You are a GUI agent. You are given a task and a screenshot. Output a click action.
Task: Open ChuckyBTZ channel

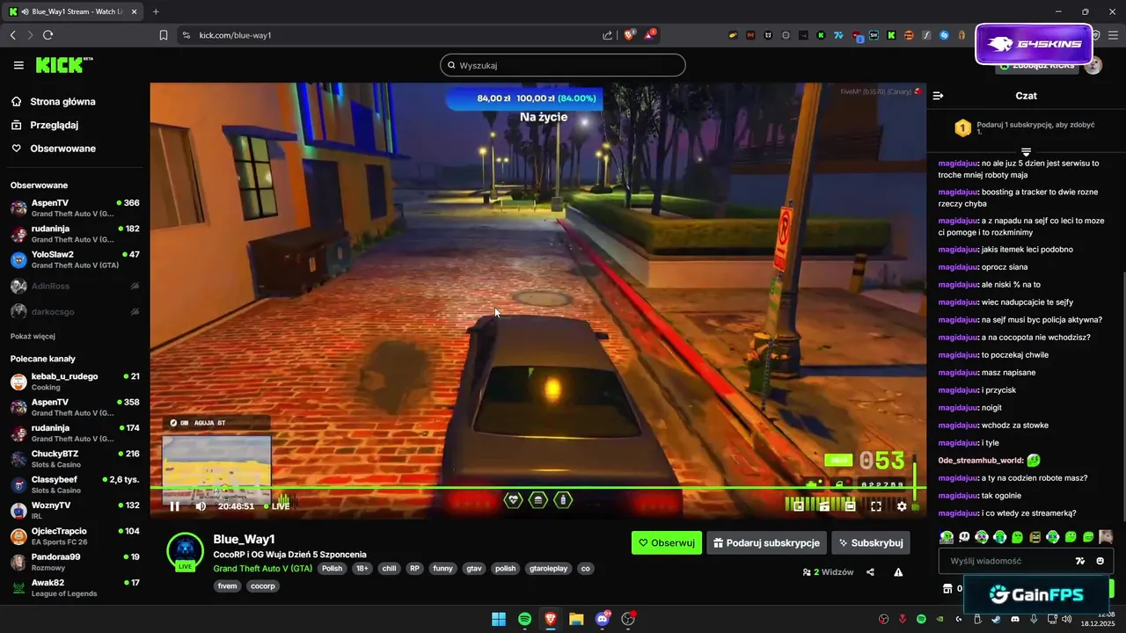[75, 459]
